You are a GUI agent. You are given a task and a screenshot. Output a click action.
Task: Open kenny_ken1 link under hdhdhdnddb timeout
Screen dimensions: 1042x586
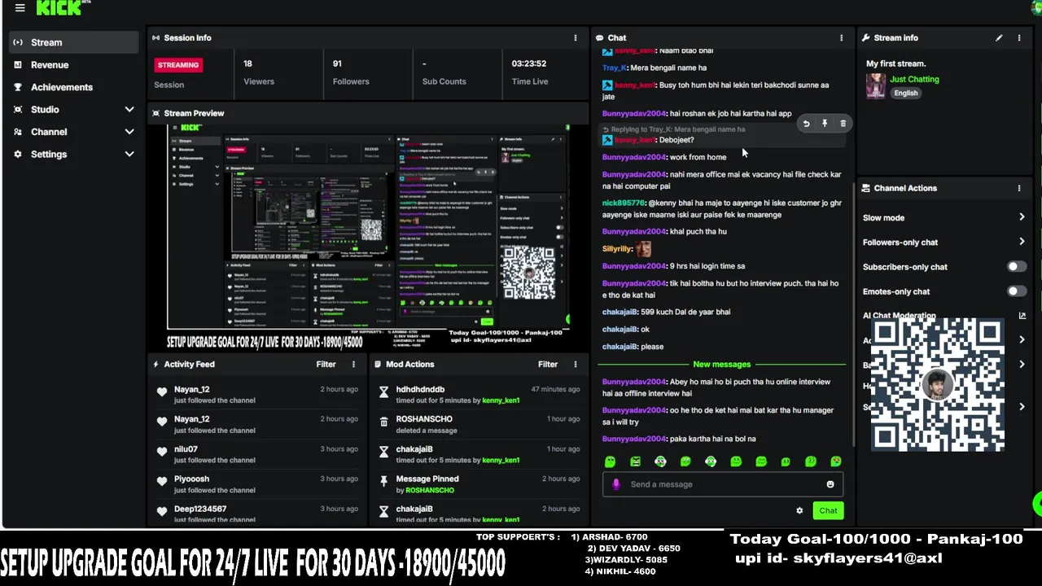[501, 400]
